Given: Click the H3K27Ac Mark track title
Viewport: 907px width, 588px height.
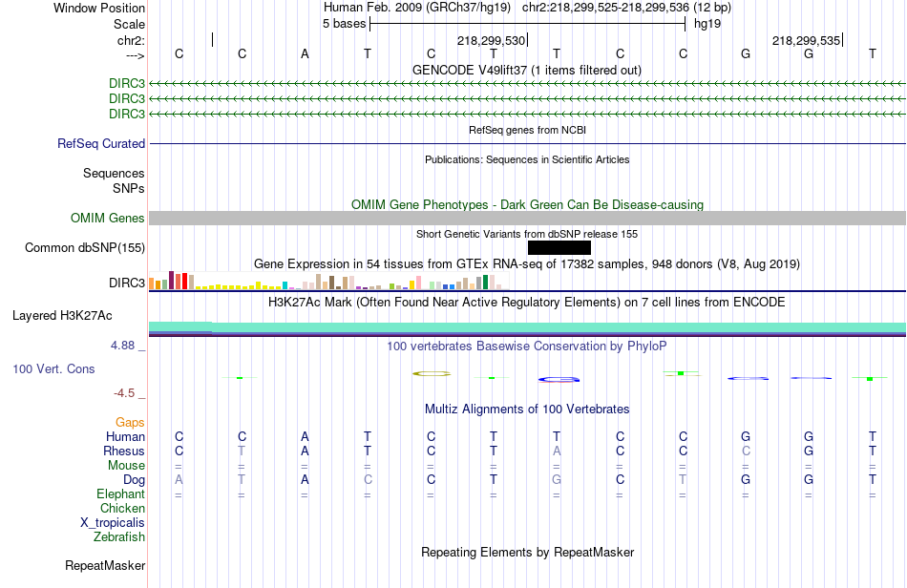Looking at the screenshot, I should click(x=527, y=303).
